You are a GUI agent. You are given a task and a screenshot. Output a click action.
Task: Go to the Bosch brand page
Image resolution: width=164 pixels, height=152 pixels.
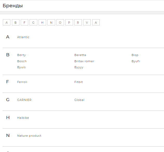pos(22,61)
